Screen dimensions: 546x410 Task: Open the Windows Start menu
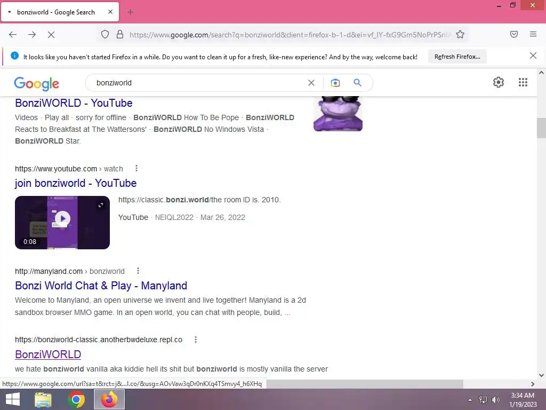(x=13, y=399)
